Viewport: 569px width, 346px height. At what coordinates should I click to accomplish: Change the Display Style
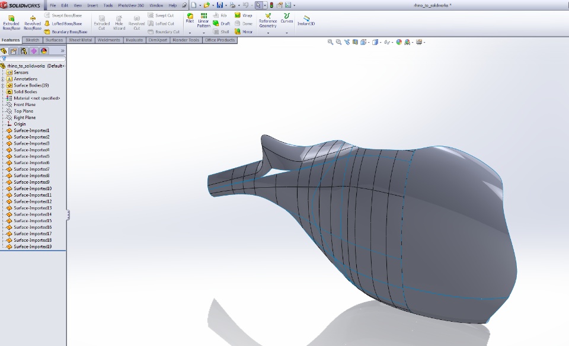375,42
